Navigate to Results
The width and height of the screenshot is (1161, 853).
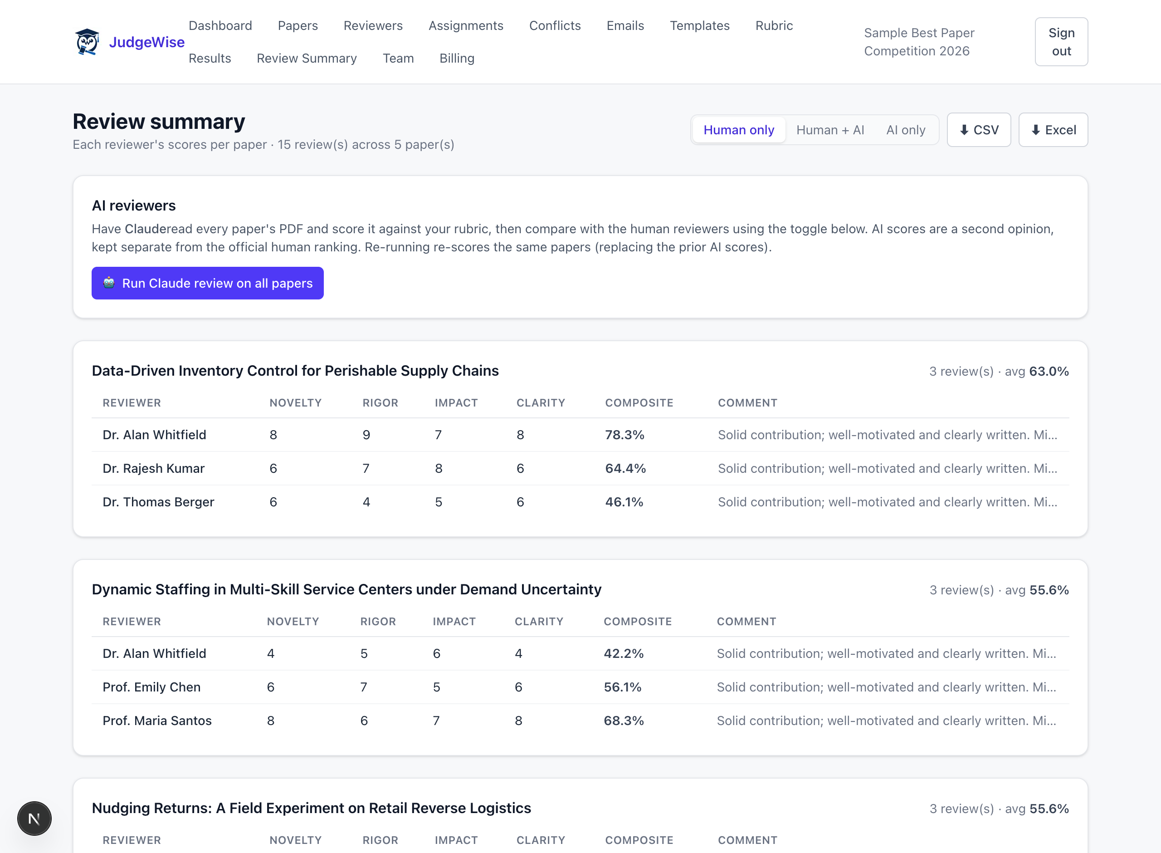click(210, 58)
